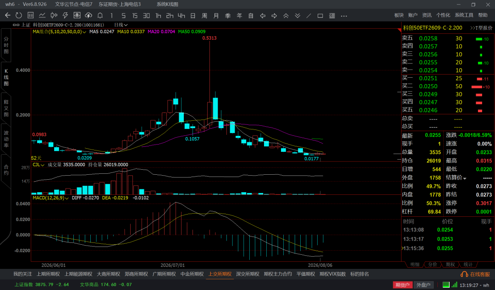
Task: Select the 4h period
Action: (181, 16)
